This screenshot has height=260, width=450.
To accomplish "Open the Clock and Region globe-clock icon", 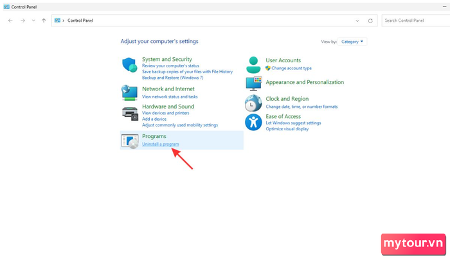I will [253, 103].
